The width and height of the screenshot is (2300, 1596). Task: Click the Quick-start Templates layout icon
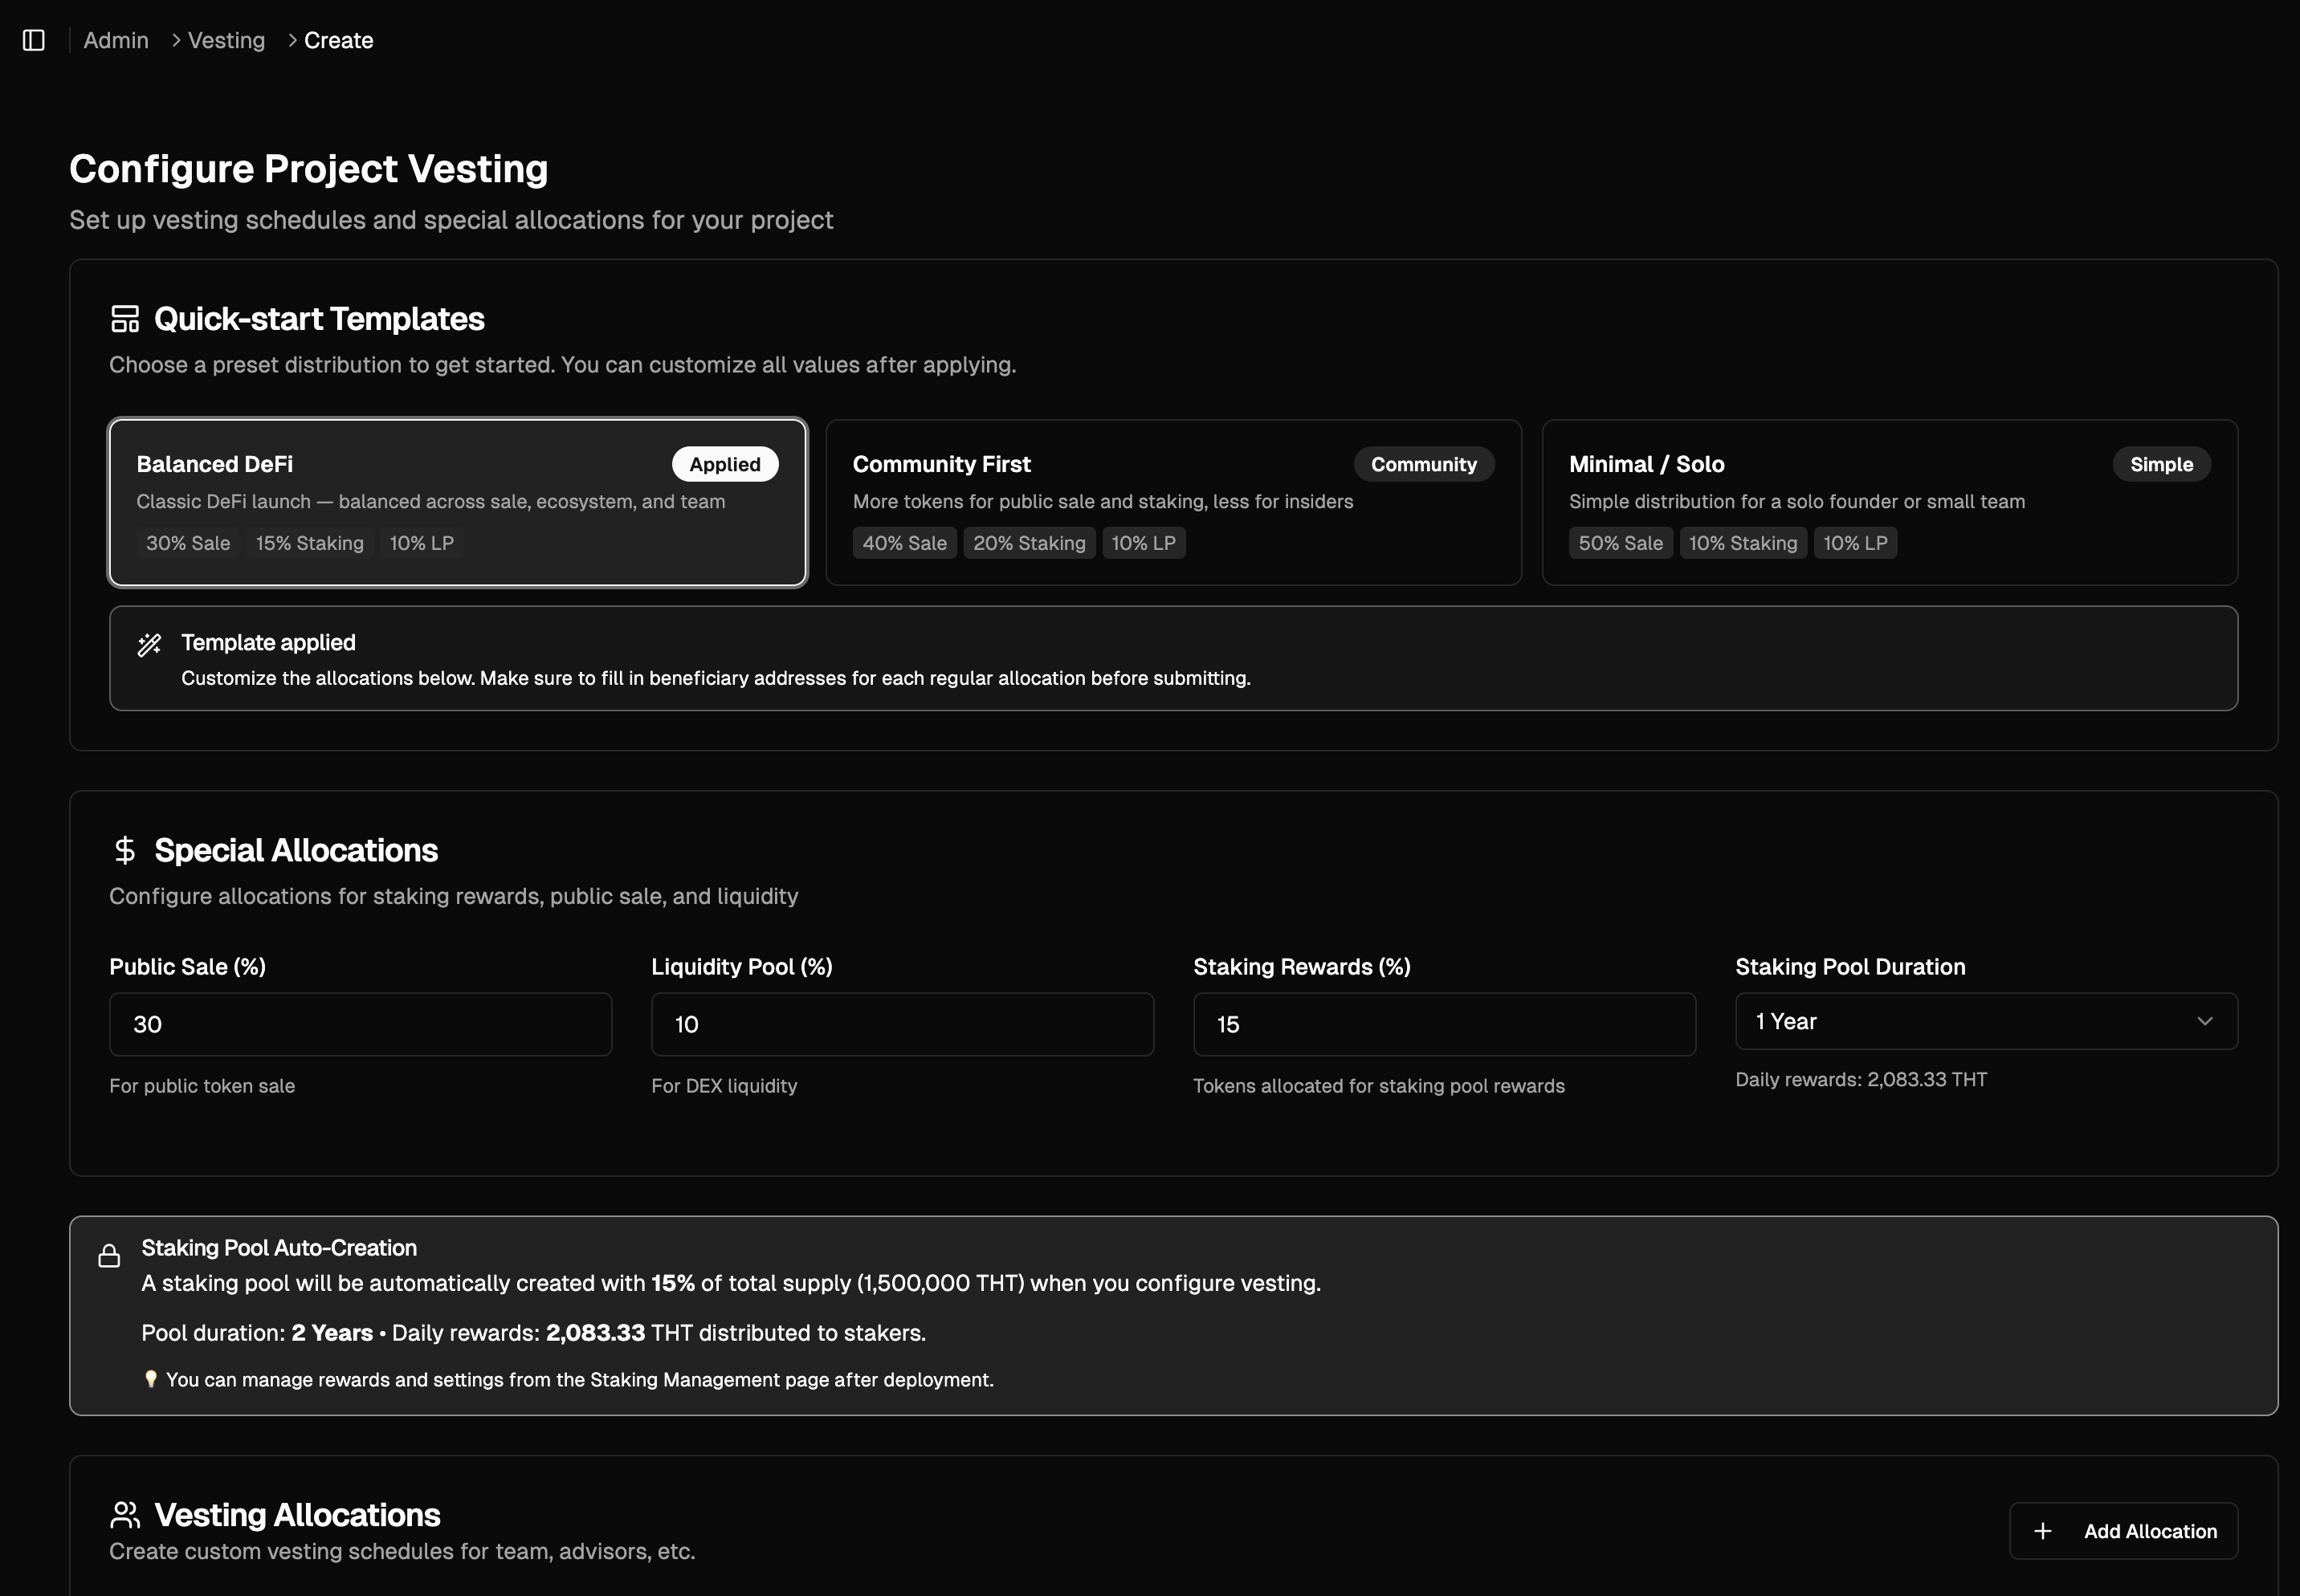125,319
